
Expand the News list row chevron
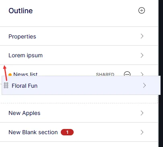tap(142, 74)
